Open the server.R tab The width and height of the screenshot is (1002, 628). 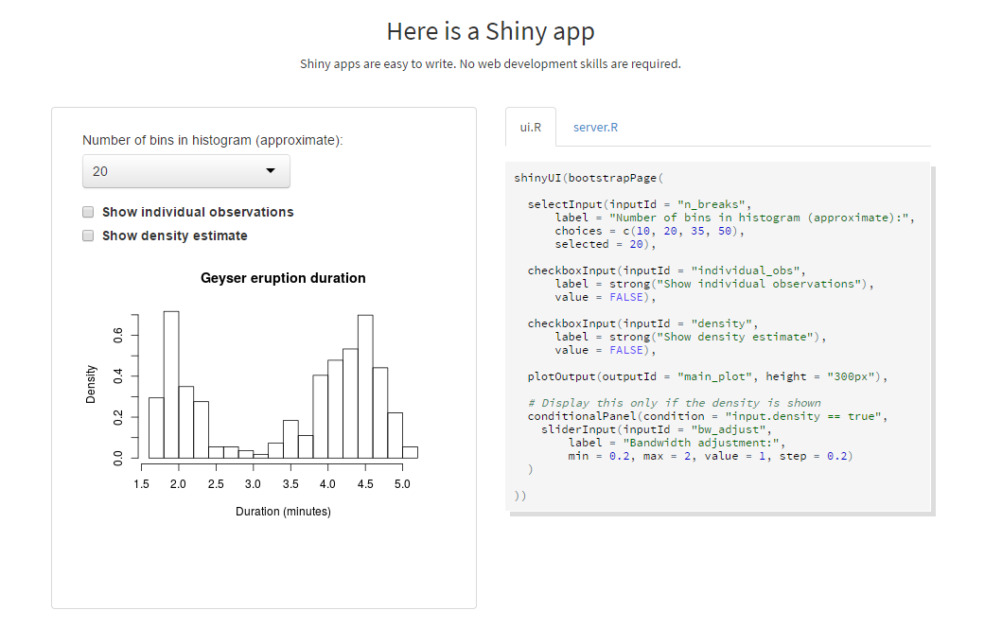coord(595,127)
